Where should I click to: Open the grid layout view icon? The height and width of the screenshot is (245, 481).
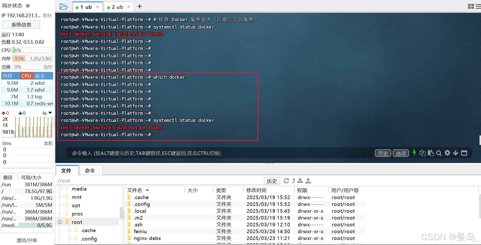point(471,7)
